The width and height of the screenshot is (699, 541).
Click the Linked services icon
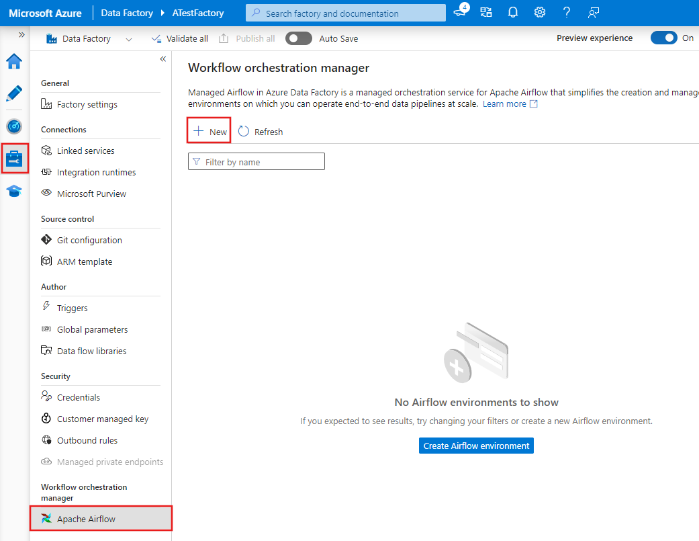coord(46,151)
